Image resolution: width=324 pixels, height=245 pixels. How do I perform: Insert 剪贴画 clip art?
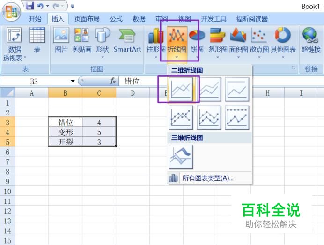82,40
